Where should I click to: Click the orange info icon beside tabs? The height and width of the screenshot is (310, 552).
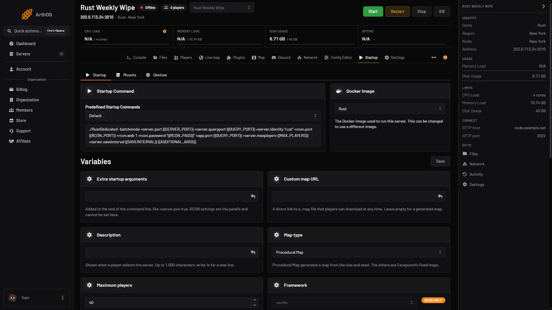(445, 57)
